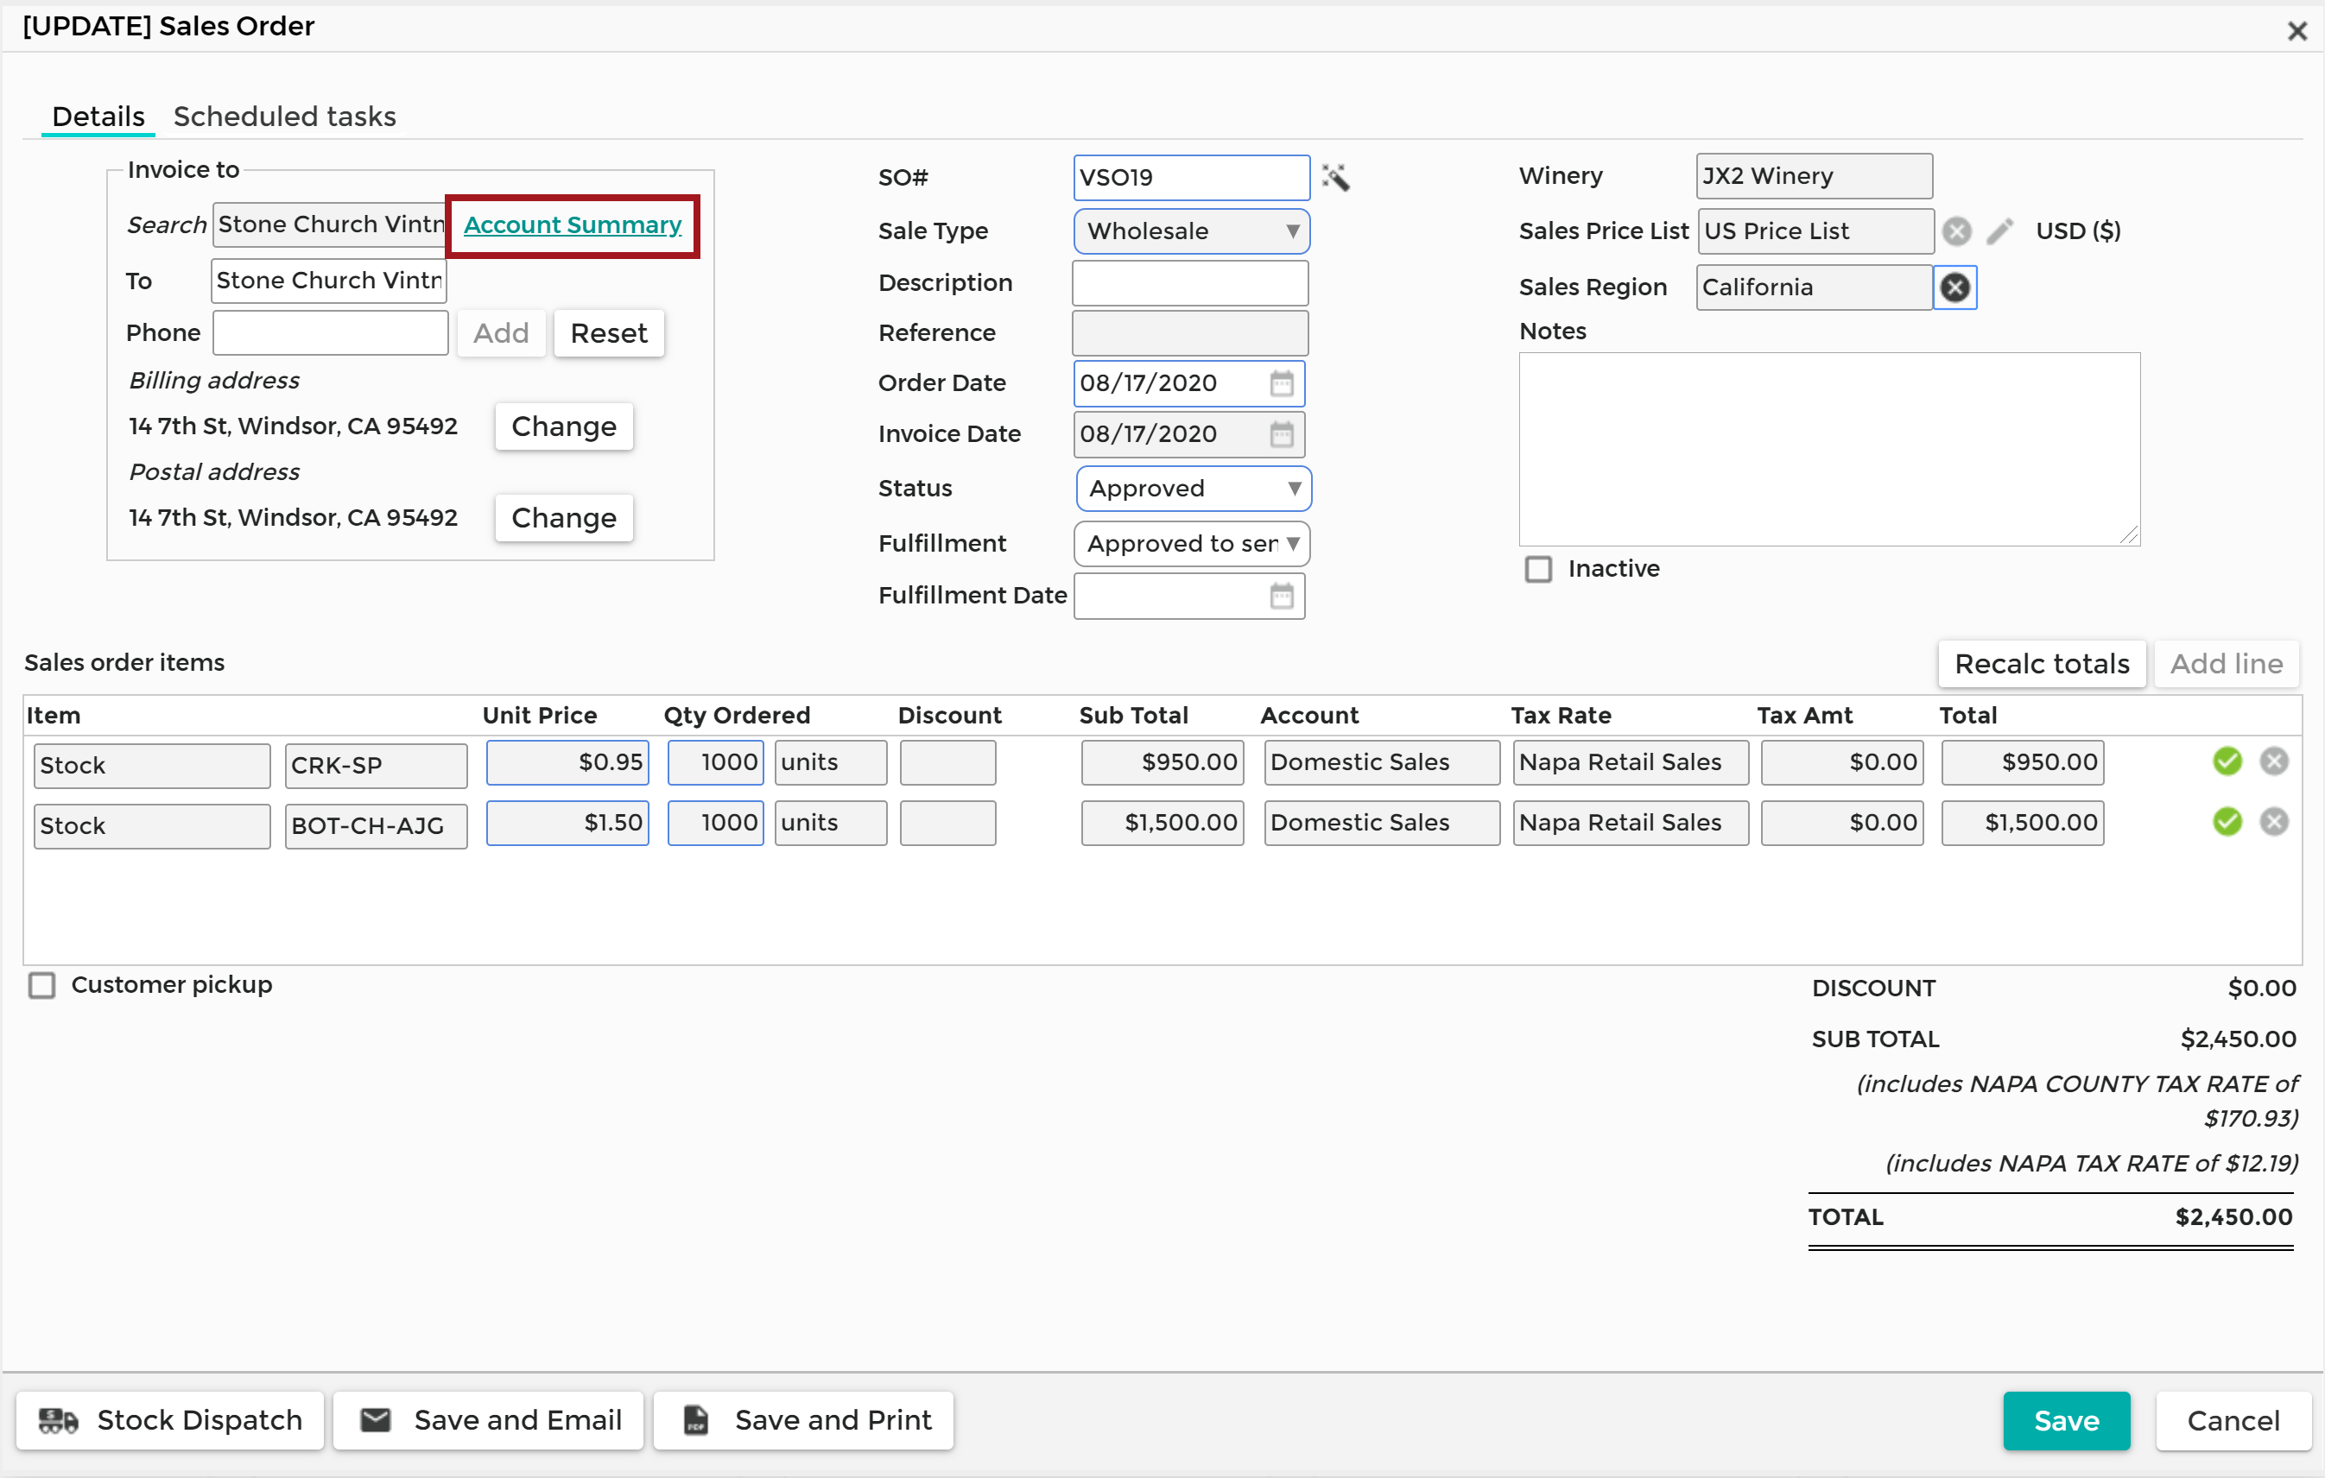Edit quantity ordered for BOT-CH-AJG
The height and width of the screenshot is (1478, 2325).
(x=715, y=823)
